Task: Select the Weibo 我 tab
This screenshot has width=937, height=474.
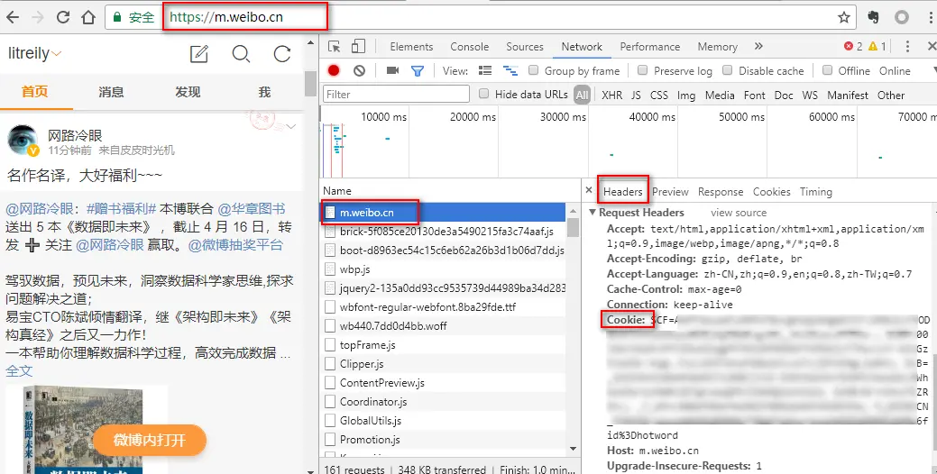Action: (264, 92)
